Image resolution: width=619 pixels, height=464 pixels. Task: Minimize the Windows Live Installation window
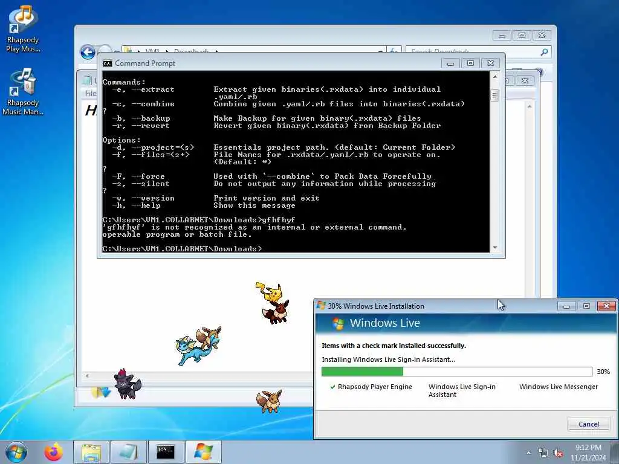click(x=566, y=306)
